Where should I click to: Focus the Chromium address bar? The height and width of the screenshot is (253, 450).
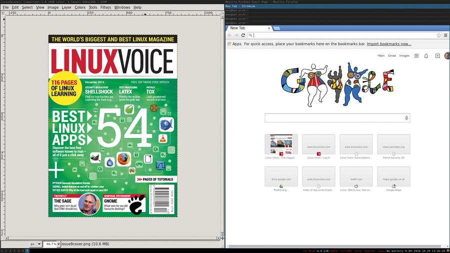344,35
